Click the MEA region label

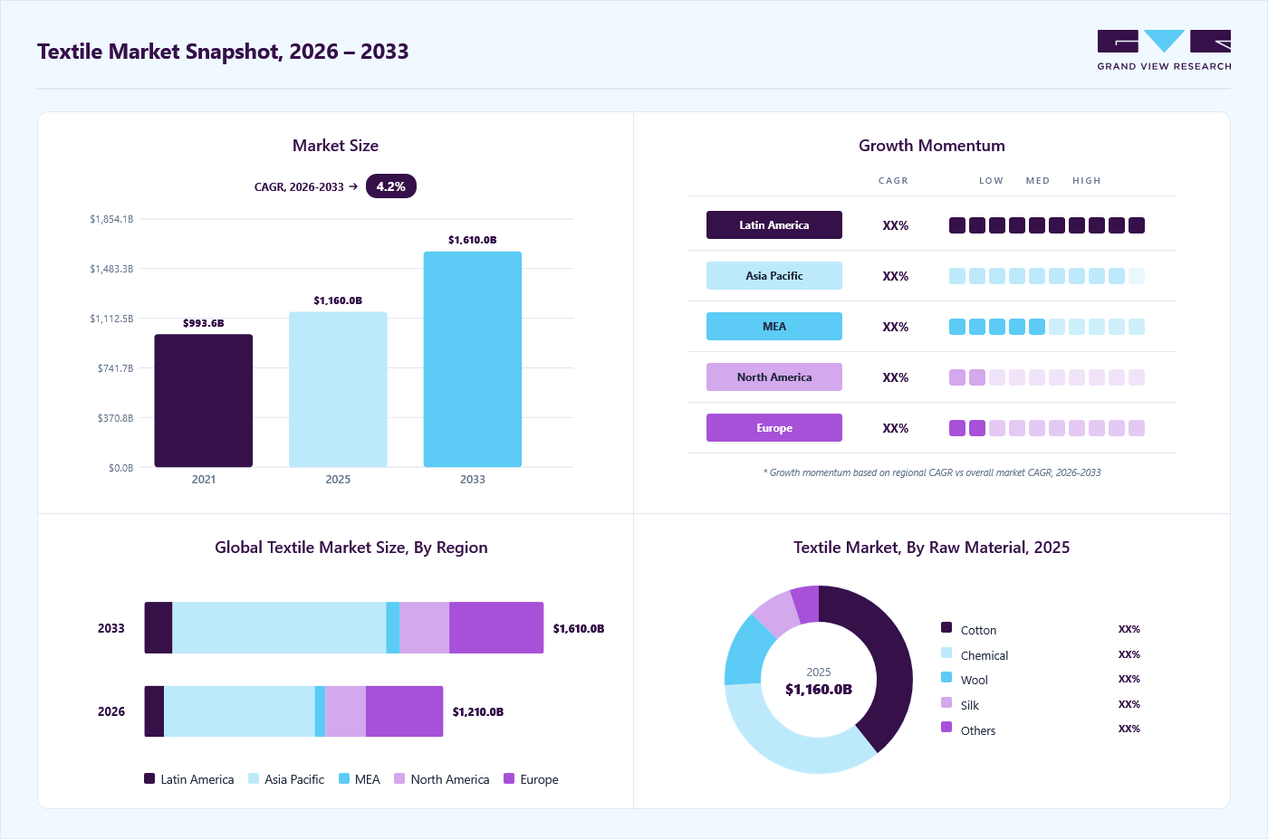(774, 327)
